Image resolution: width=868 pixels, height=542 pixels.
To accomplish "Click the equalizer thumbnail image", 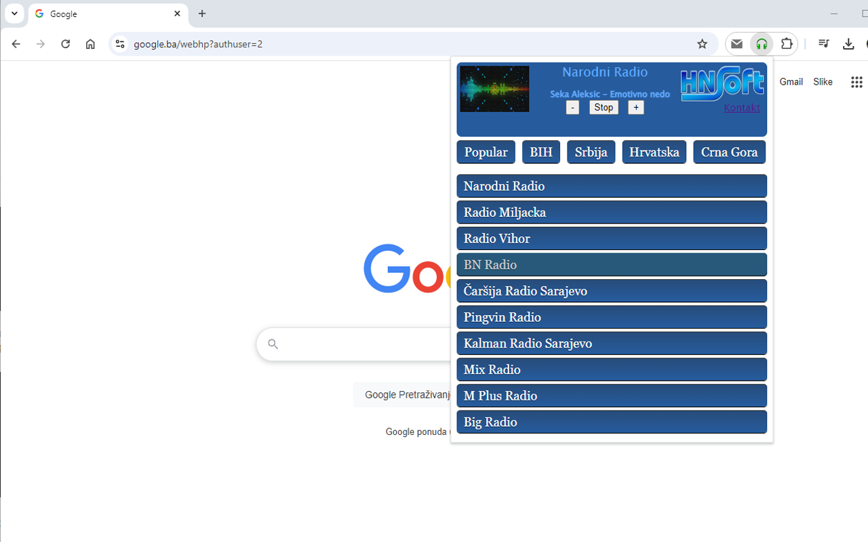I will click(494, 89).
